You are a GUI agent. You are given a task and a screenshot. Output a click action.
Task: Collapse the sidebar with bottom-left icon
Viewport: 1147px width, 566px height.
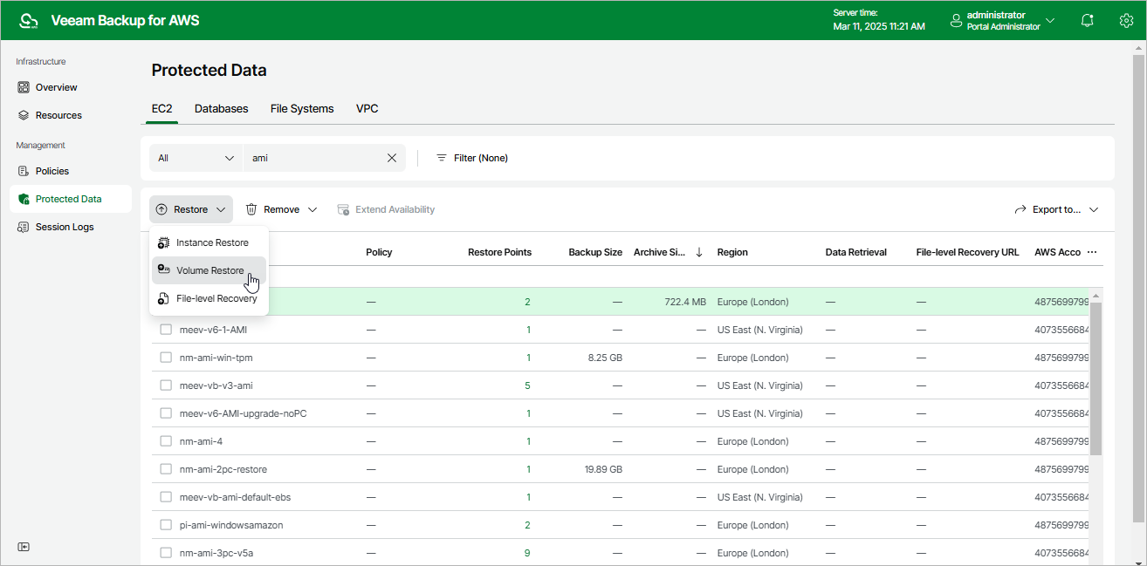24,547
